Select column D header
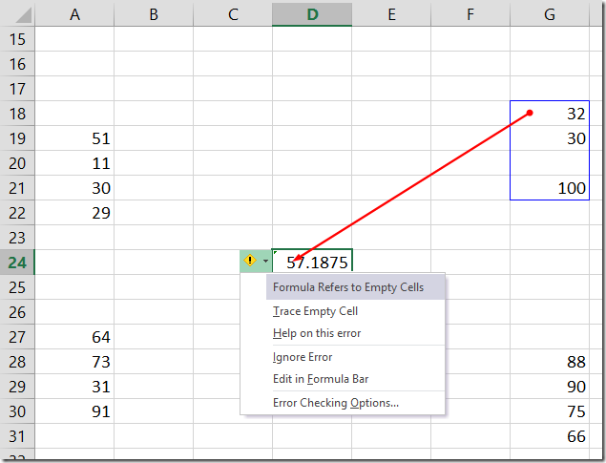The height and width of the screenshot is (463, 606). (311, 14)
